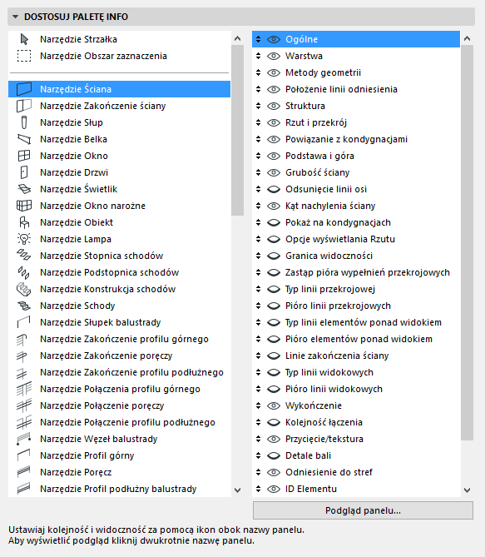Show the Odsunięcie linii osi panel
Screen dimensions: 485x557
pos(274,189)
